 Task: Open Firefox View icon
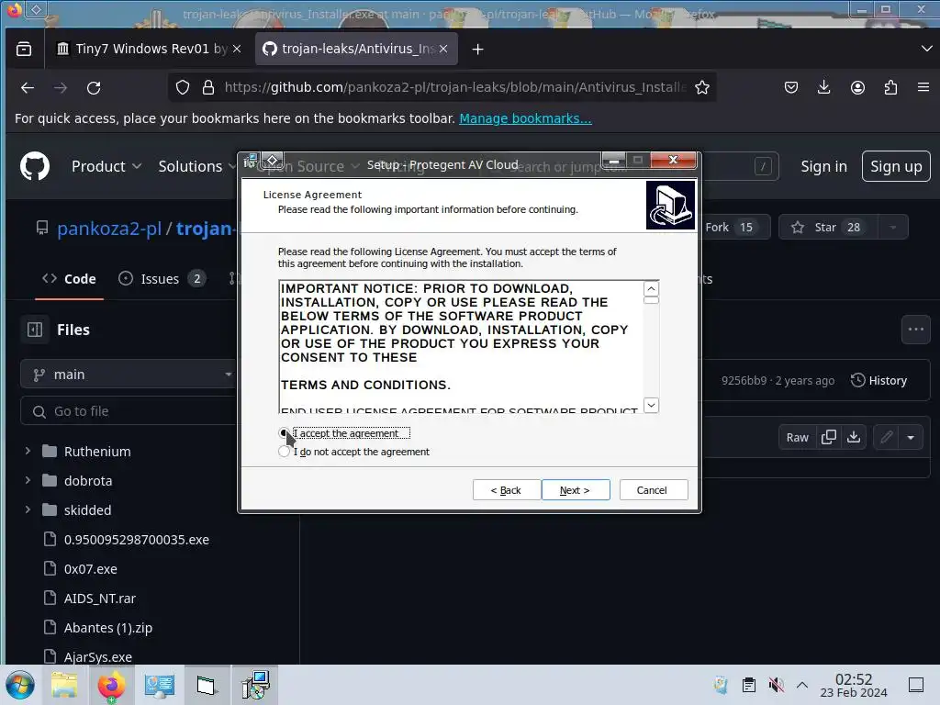pos(24,49)
